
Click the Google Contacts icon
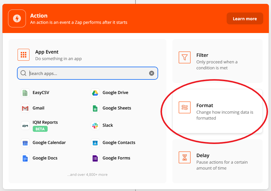click(95, 143)
